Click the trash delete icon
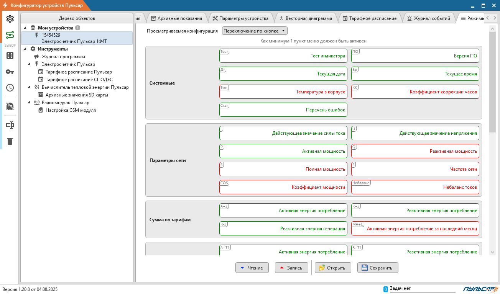Viewport: 500px width, 294px height. 10,141
